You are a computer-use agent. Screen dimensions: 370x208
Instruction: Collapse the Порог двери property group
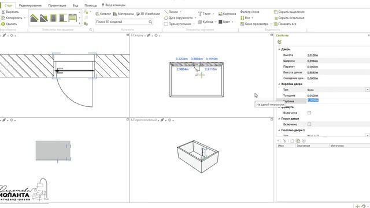point(279,118)
